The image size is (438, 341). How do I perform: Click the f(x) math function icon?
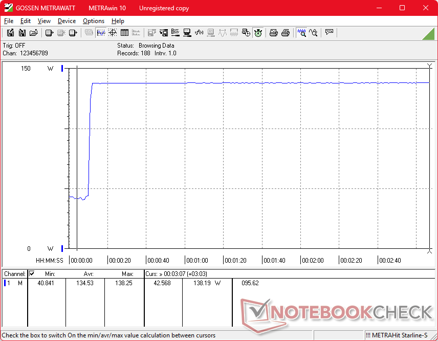pyautogui.click(x=199, y=33)
